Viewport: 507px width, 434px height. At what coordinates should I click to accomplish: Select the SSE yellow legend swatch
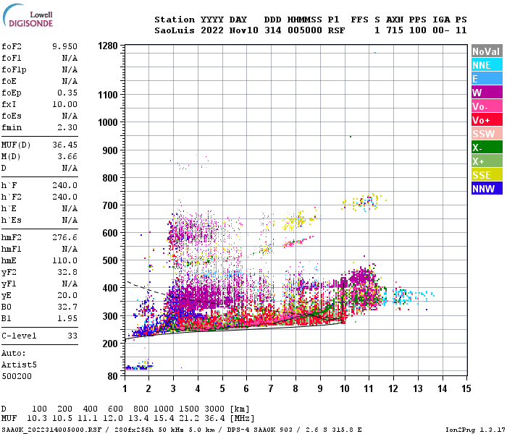click(487, 175)
